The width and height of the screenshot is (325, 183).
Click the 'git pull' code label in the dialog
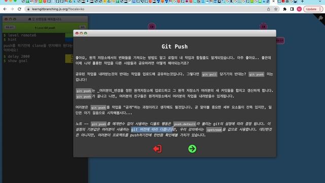pyautogui.click(x=209, y=74)
